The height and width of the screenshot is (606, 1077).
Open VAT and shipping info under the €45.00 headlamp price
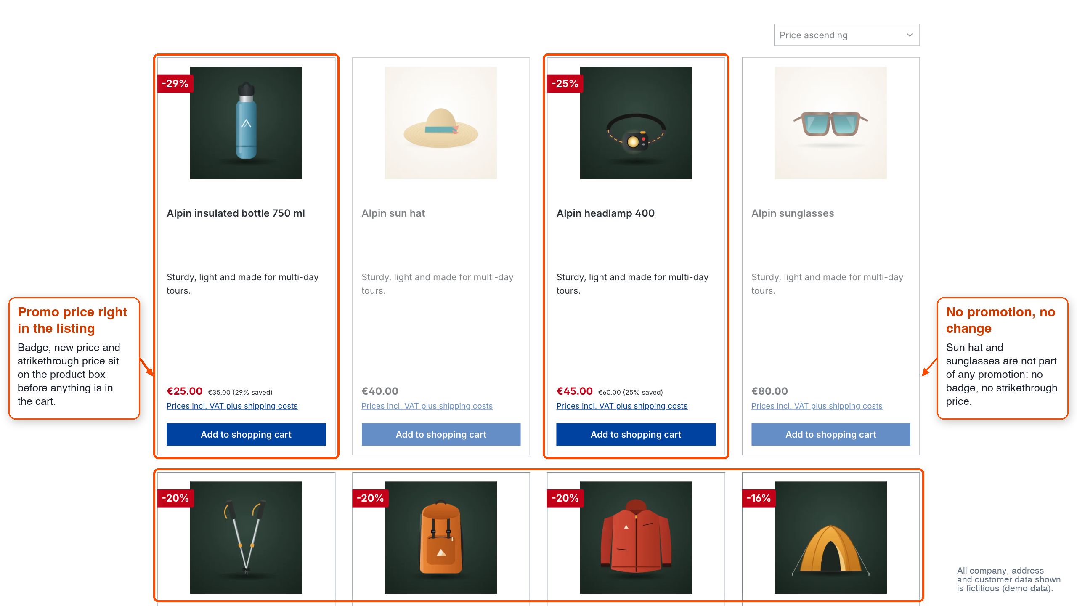[x=622, y=406]
